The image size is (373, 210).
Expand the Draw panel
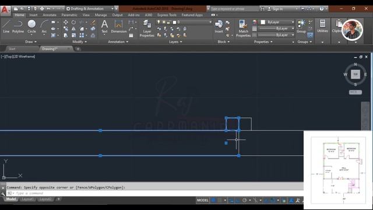tap(31, 41)
